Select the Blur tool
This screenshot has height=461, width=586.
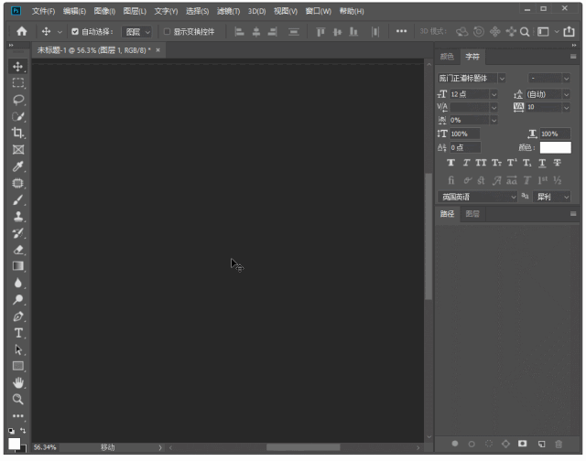(17, 283)
